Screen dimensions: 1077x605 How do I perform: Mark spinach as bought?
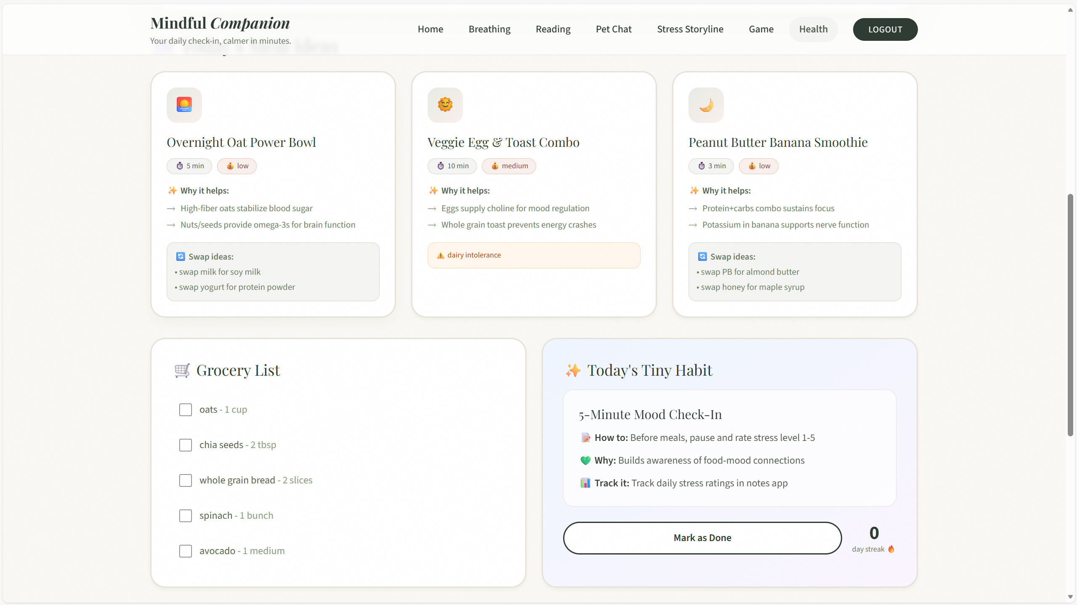tap(185, 516)
